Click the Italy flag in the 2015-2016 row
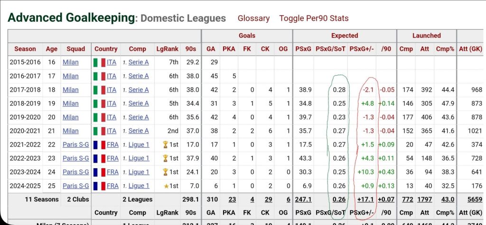The image size is (486, 225). point(99,62)
